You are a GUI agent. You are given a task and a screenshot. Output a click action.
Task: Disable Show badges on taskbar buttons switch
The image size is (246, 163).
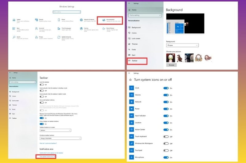coord(42,124)
